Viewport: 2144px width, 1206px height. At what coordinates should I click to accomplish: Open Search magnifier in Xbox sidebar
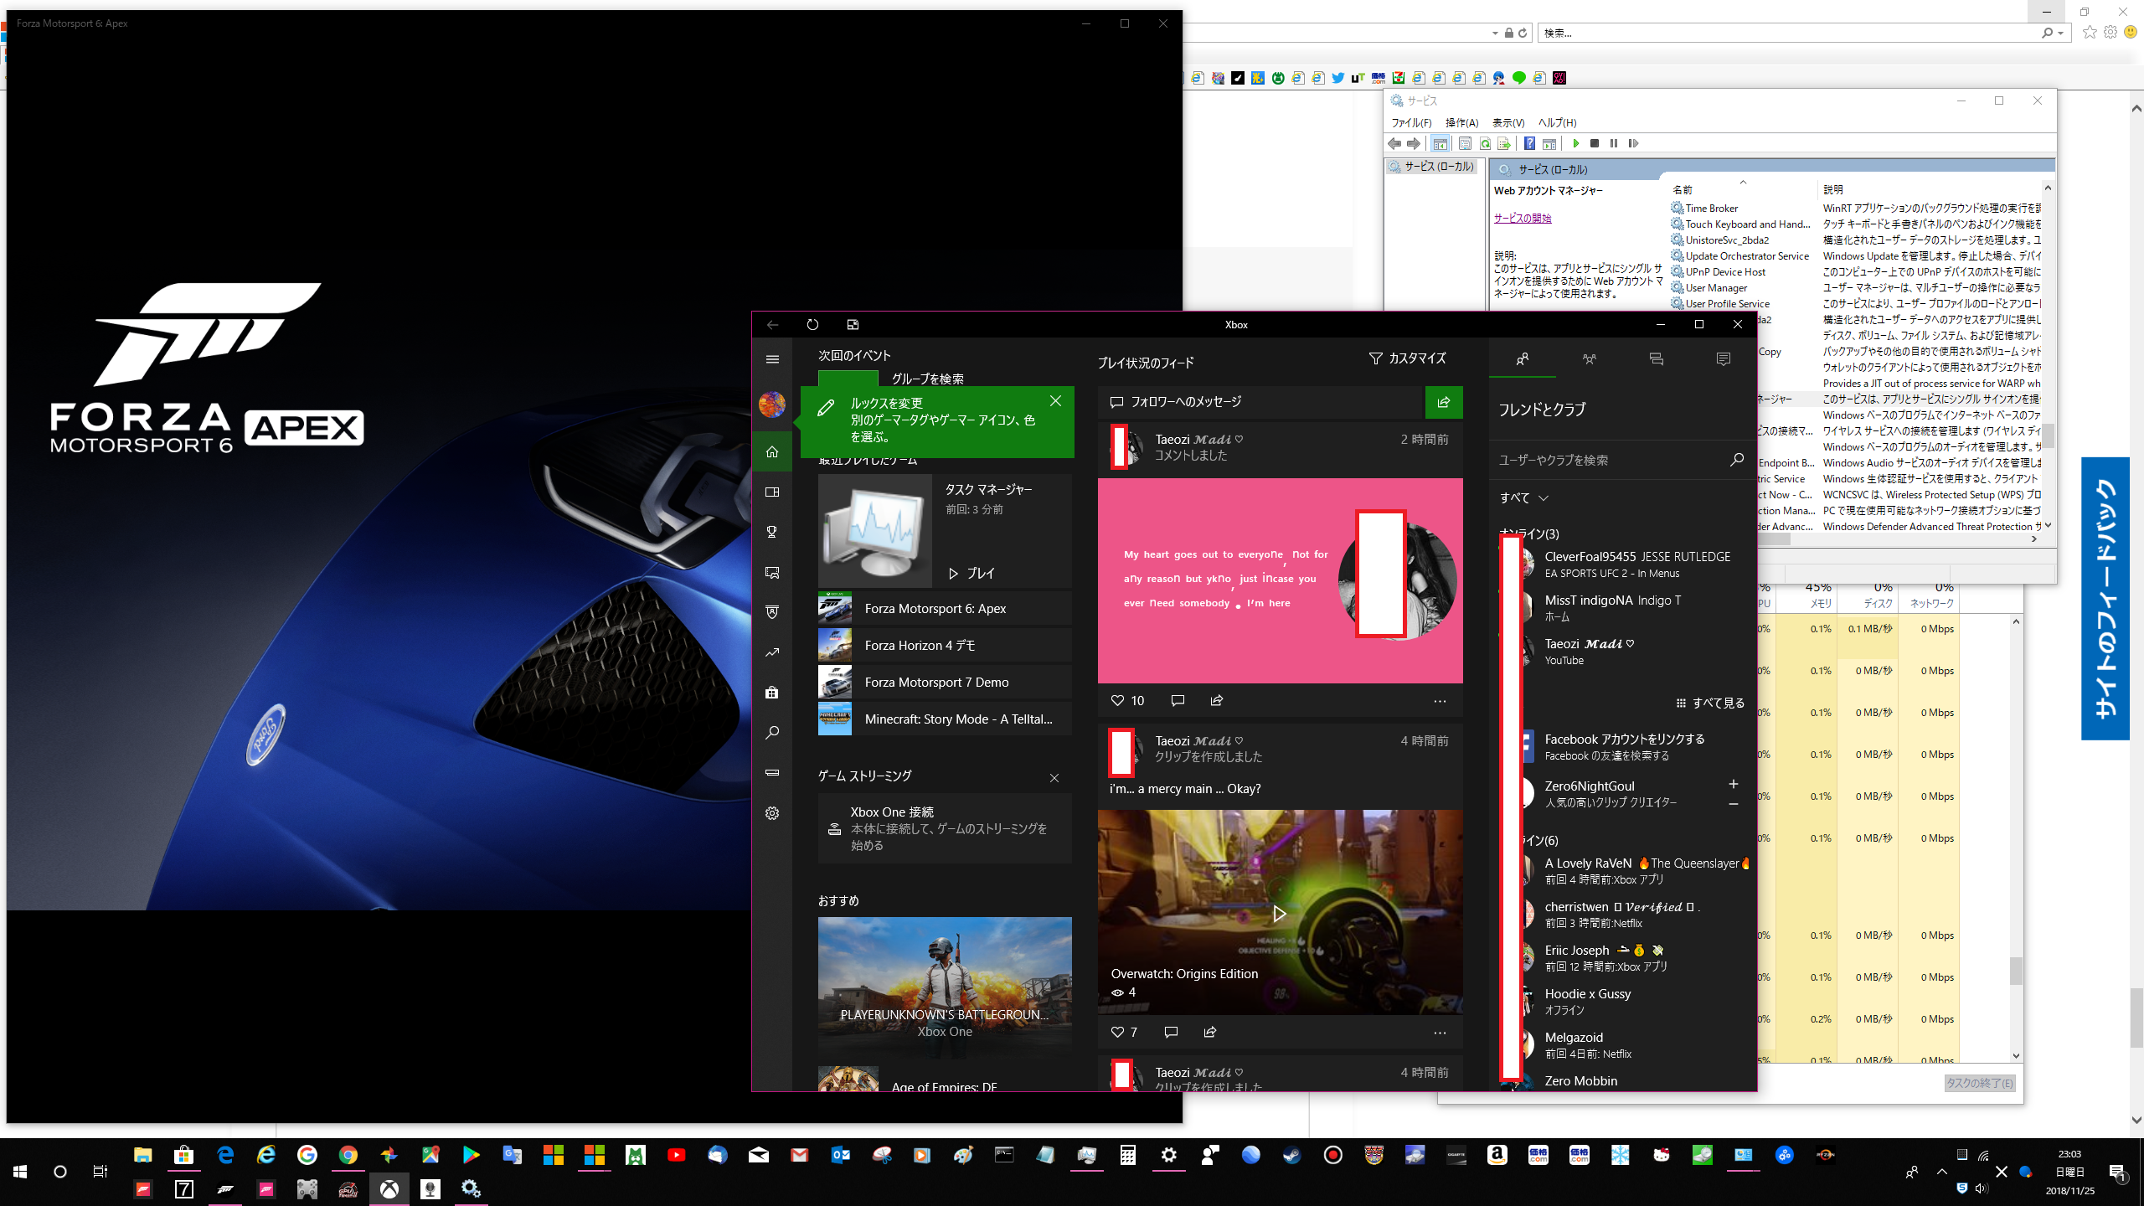pyautogui.click(x=772, y=733)
